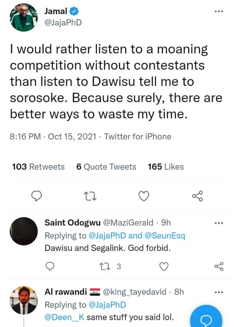Share Jamal's main tweet
Viewport: 234px width, 327px height.
pyautogui.click(x=197, y=196)
